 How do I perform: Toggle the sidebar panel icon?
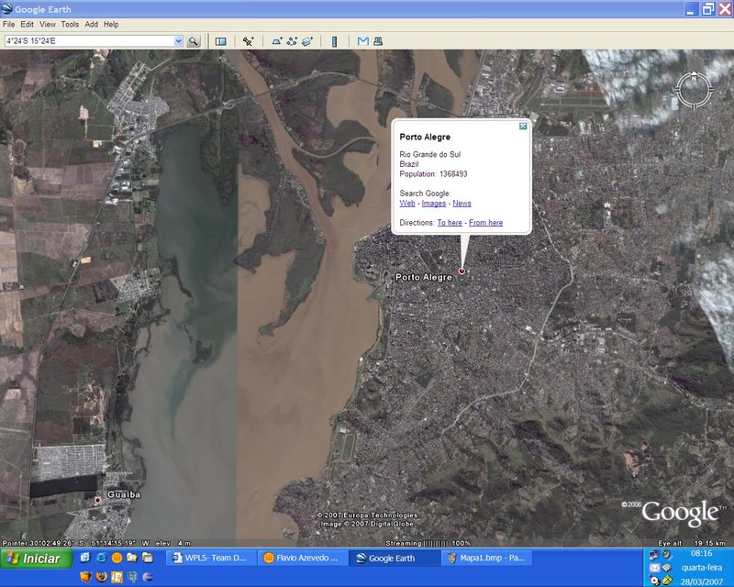pos(220,41)
